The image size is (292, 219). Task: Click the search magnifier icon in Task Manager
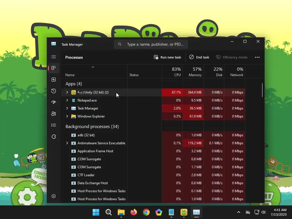(x=120, y=44)
